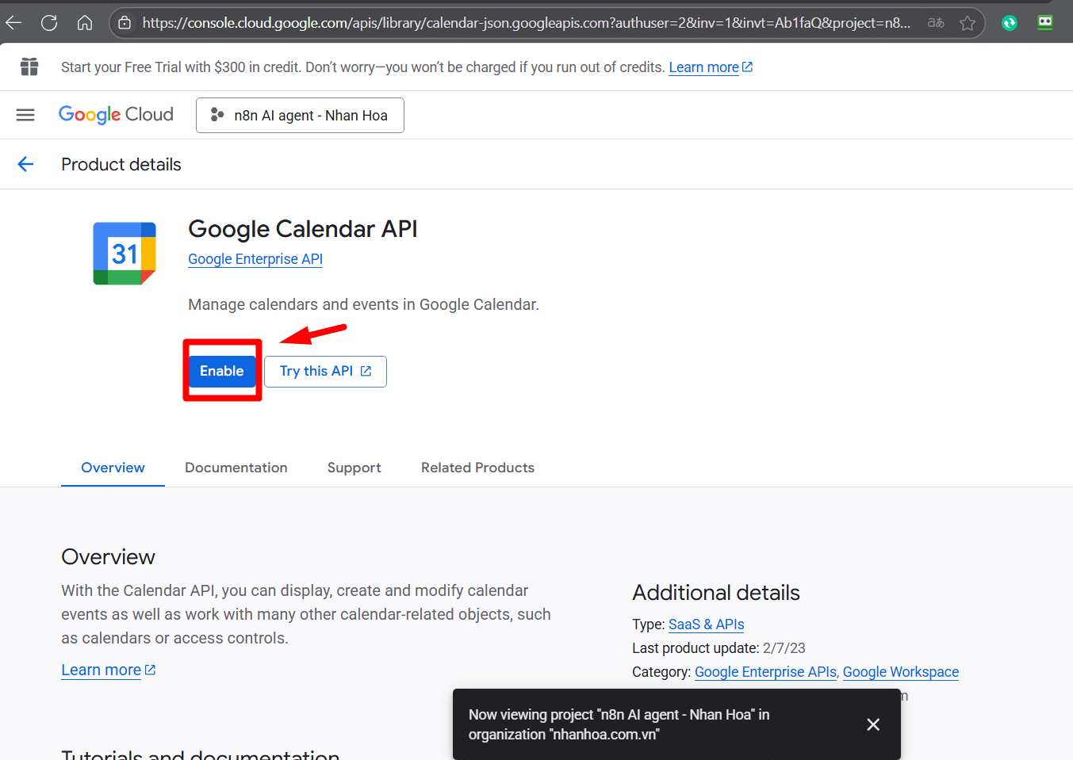Click the gift icon in trial banner
This screenshot has width=1073, height=760.
pyautogui.click(x=29, y=67)
